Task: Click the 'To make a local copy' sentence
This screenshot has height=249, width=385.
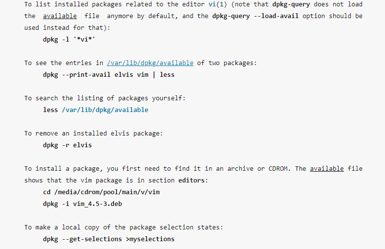Action: [124, 227]
